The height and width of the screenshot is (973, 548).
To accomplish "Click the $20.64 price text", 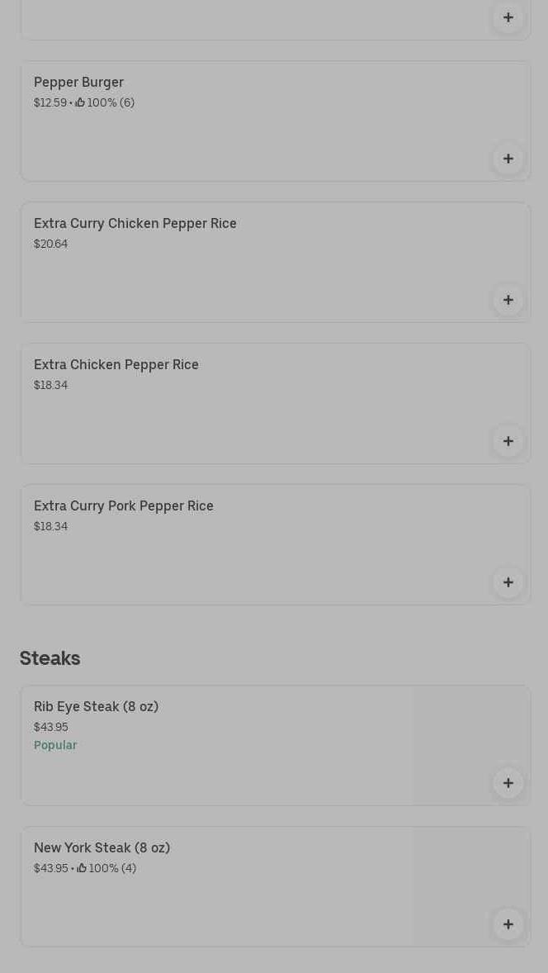I will tap(51, 244).
